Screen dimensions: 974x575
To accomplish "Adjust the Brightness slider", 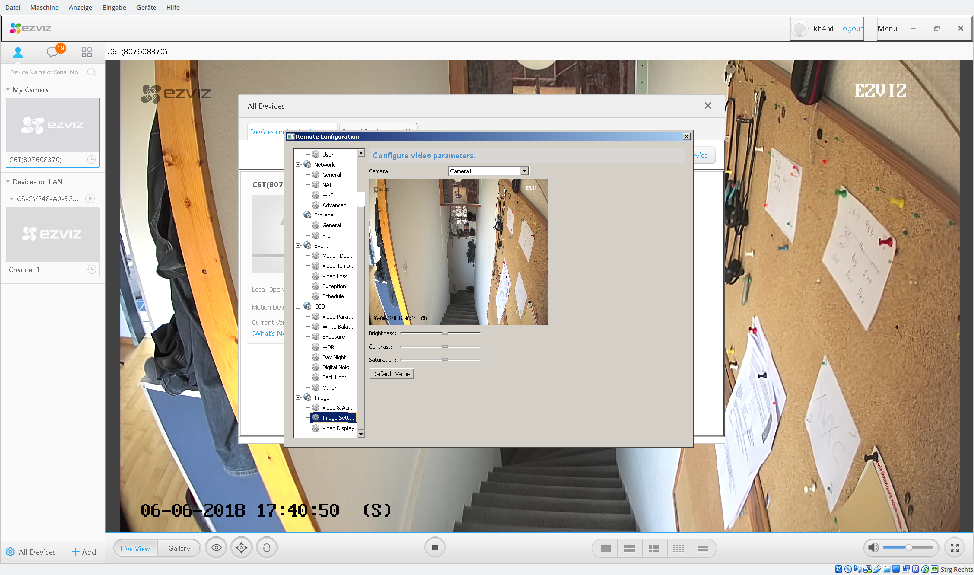I will (x=445, y=333).
